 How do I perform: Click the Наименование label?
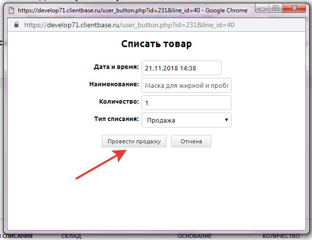click(114, 84)
